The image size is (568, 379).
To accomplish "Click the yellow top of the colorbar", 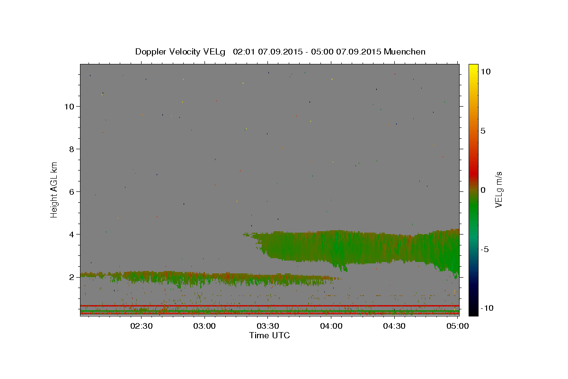I will pyautogui.click(x=473, y=69).
